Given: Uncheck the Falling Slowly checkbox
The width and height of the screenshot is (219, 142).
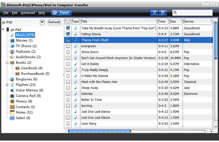Looking at the screenshot, I should [x=68, y=34].
